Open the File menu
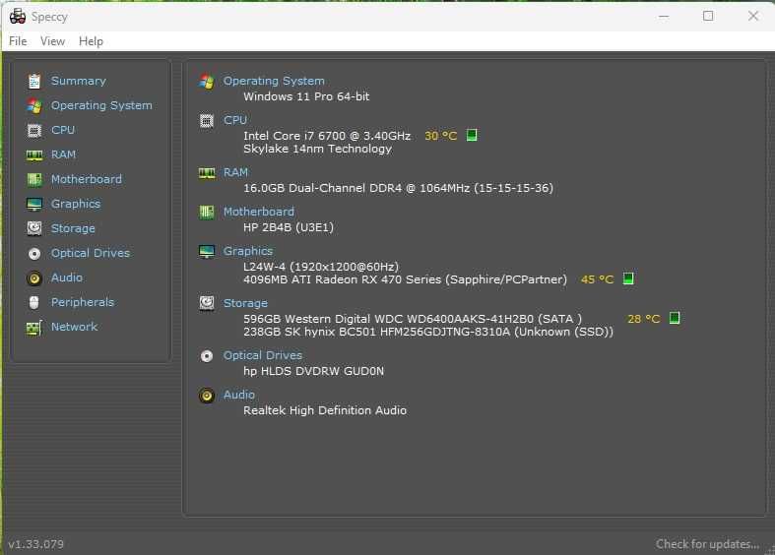 18,41
